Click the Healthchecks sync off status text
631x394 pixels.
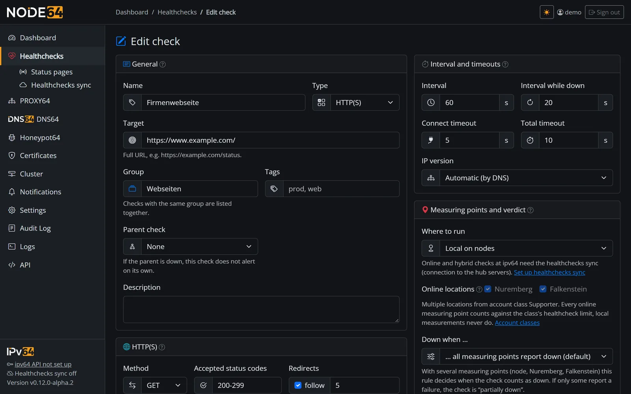coord(46,374)
